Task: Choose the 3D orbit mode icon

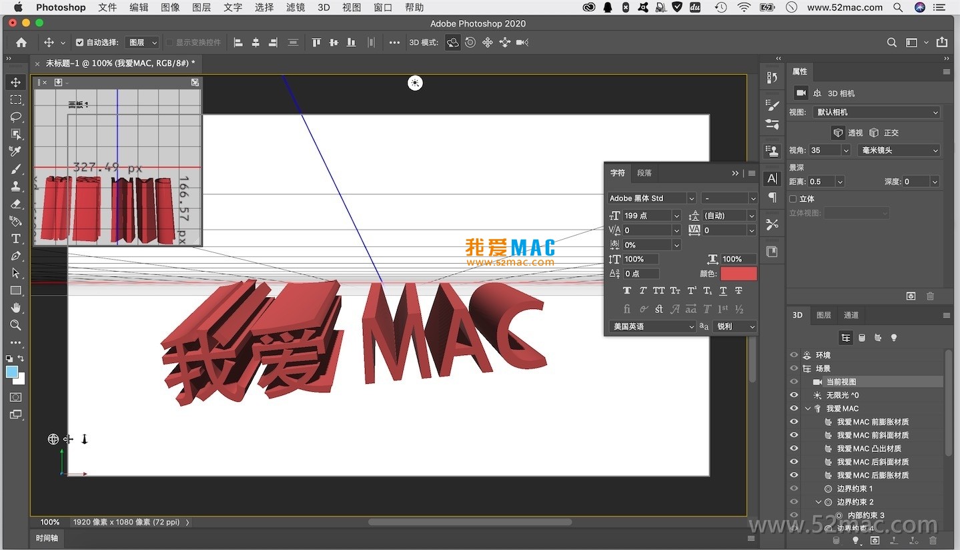Action: point(453,42)
